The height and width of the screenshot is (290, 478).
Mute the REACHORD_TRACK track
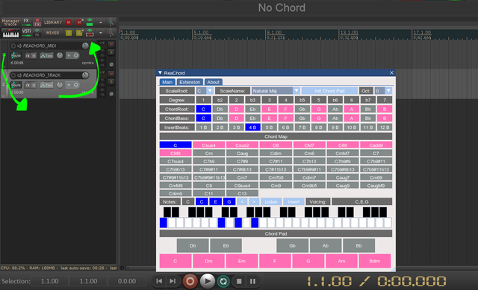(x=111, y=74)
